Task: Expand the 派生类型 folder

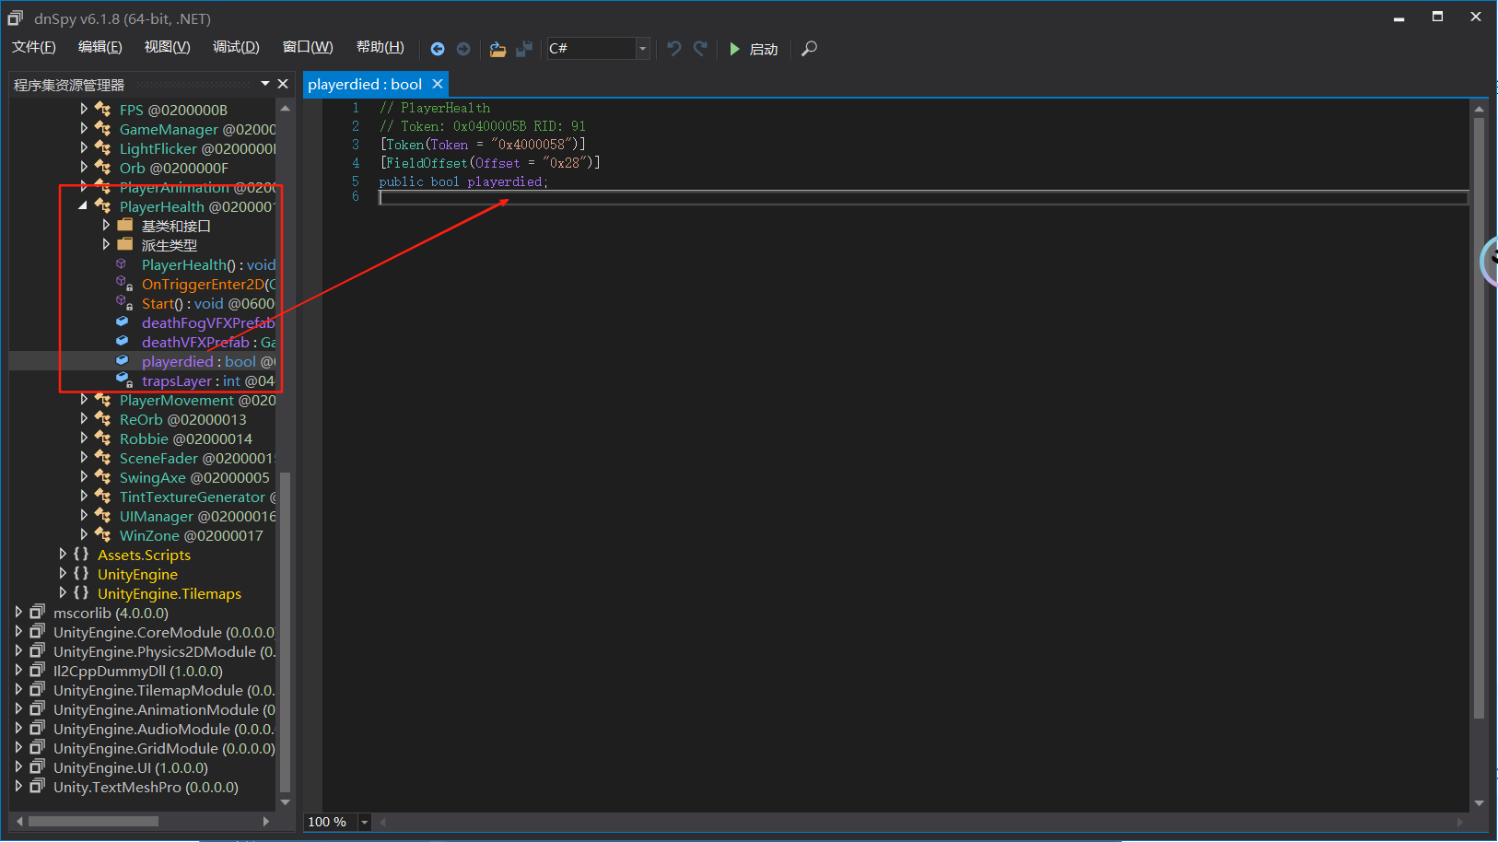Action: [x=106, y=244]
